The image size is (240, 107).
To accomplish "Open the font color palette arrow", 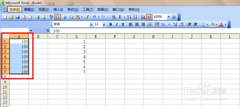I will tap(225, 24).
